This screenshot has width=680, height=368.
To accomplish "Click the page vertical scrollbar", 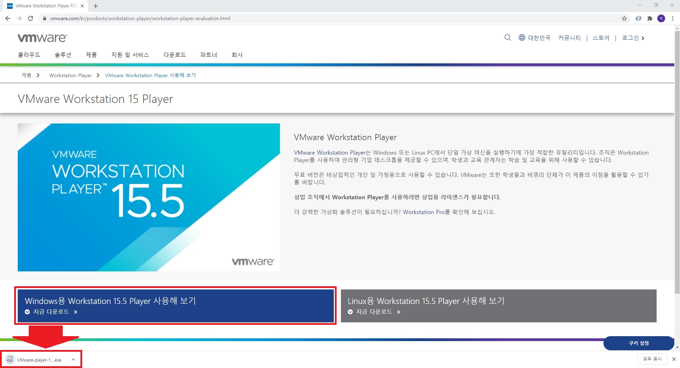I will 677,162.
